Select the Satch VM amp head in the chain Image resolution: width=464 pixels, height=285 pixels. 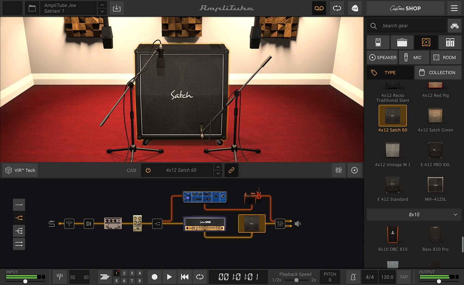pos(205,224)
